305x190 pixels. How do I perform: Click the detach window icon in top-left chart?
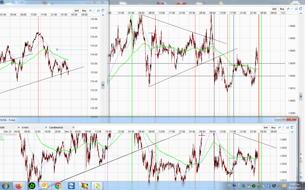[103, 11]
